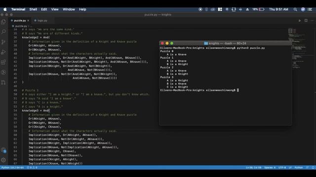
Task: Click the screen recording indicator in the menu bar
Action: [x=200, y=9]
